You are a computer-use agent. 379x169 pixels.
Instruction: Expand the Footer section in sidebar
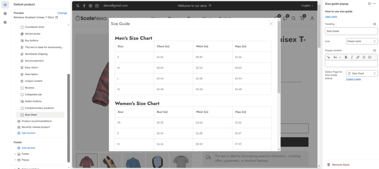click(x=15, y=154)
